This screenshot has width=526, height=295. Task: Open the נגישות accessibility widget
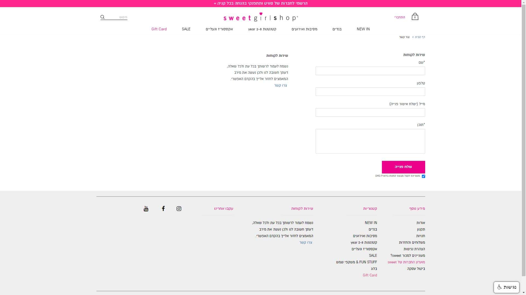tap(506, 287)
